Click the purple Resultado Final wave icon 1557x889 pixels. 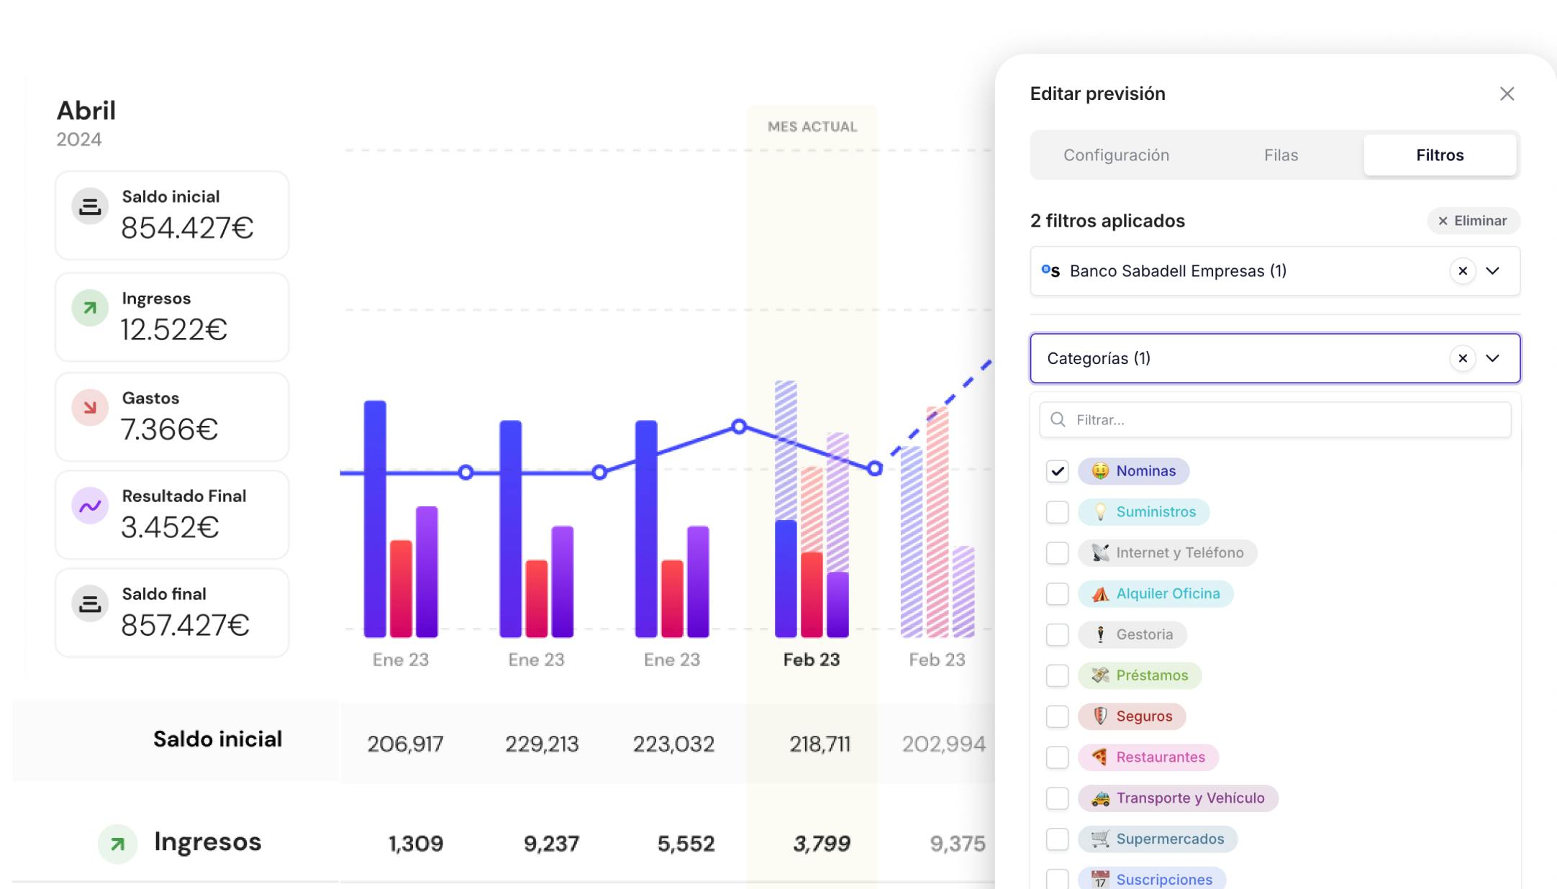coord(90,506)
